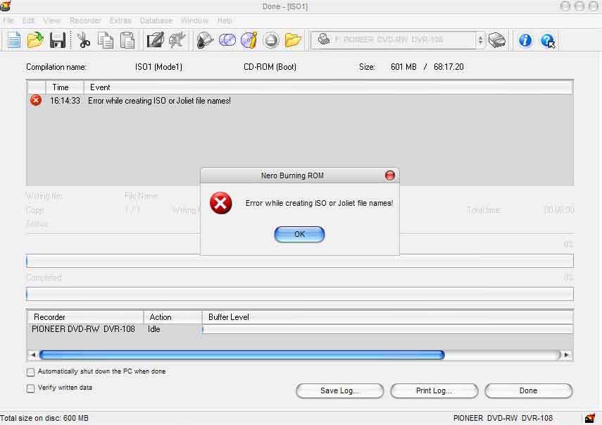The height and width of the screenshot is (425, 602).
Task: Click the Choose Recorder drive icon
Action: (x=497, y=40)
